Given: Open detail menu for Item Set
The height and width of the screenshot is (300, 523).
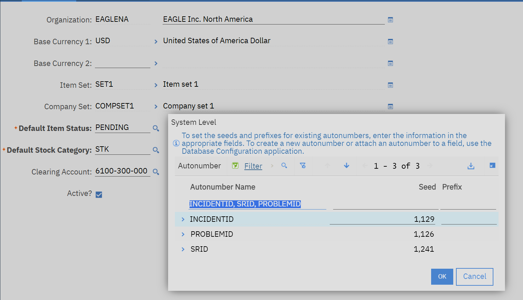Looking at the screenshot, I should tap(156, 85).
